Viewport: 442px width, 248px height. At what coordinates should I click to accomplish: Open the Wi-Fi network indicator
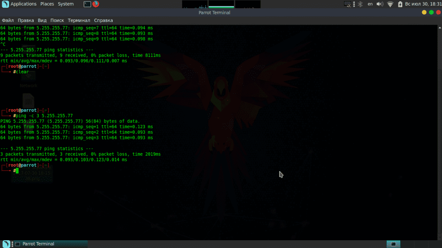point(390,4)
